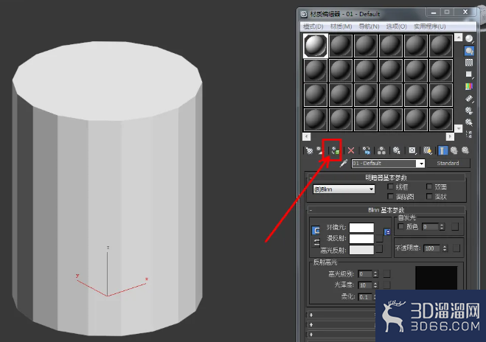Expand the third collapsed plus rollout
Viewport: 486px width, 342px height.
click(311, 335)
